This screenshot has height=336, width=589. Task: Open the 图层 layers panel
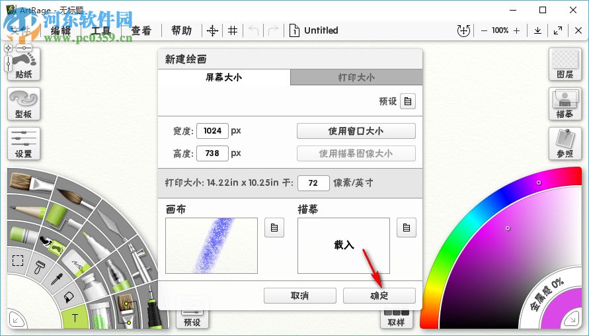pos(565,65)
